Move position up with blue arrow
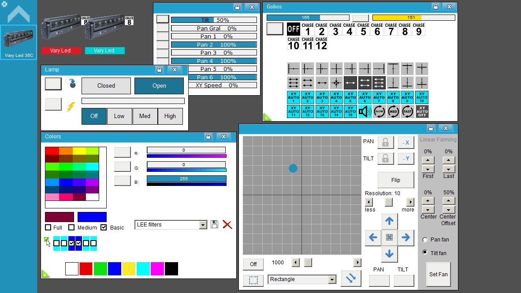 tap(389, 221)
